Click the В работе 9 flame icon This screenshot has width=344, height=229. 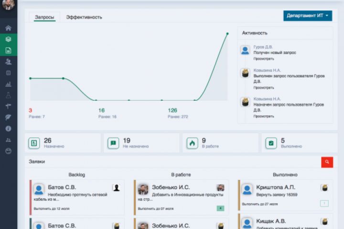pos(192,143)
